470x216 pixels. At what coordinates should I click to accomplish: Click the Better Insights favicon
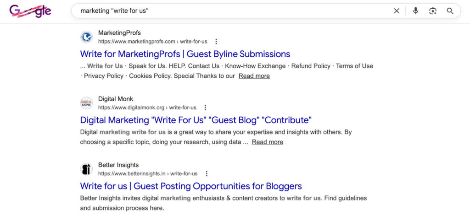pos(86,169)
